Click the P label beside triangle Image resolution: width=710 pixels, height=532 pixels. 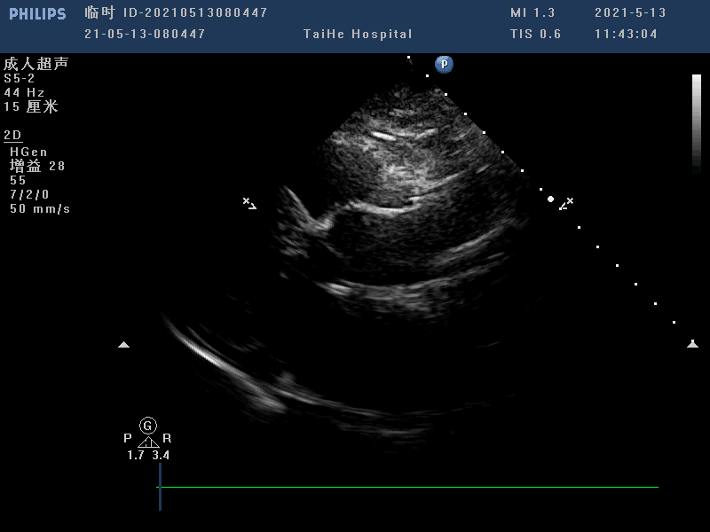(128, 438)
